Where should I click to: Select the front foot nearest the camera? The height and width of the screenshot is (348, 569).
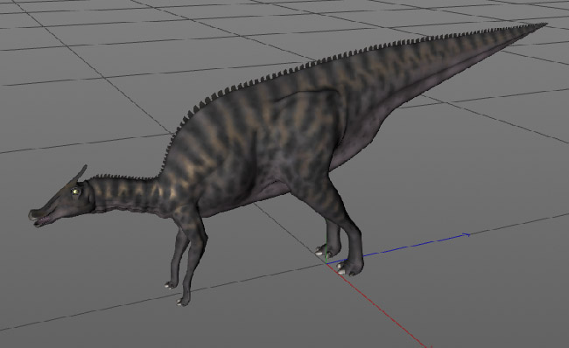[183, 300]
